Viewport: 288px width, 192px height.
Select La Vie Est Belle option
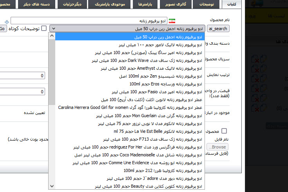pyautogui.click(x=130, y=131)
